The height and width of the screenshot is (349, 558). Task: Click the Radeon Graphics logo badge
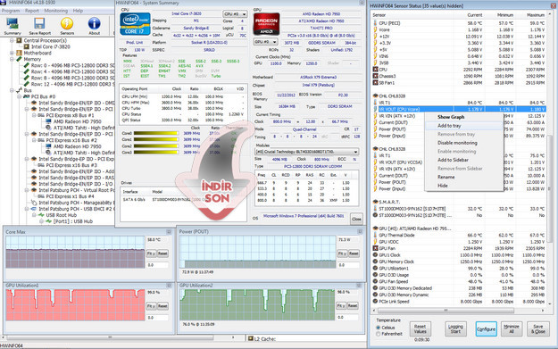pyautogui.click(x=266, y=24)
